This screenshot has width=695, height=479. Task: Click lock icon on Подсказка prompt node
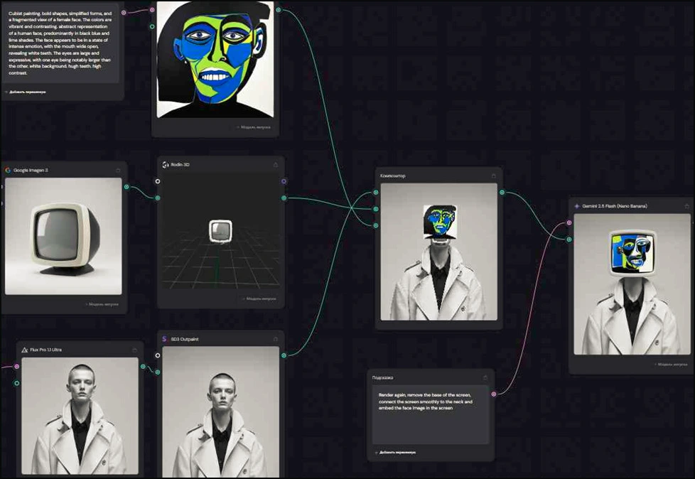point(485,377)
